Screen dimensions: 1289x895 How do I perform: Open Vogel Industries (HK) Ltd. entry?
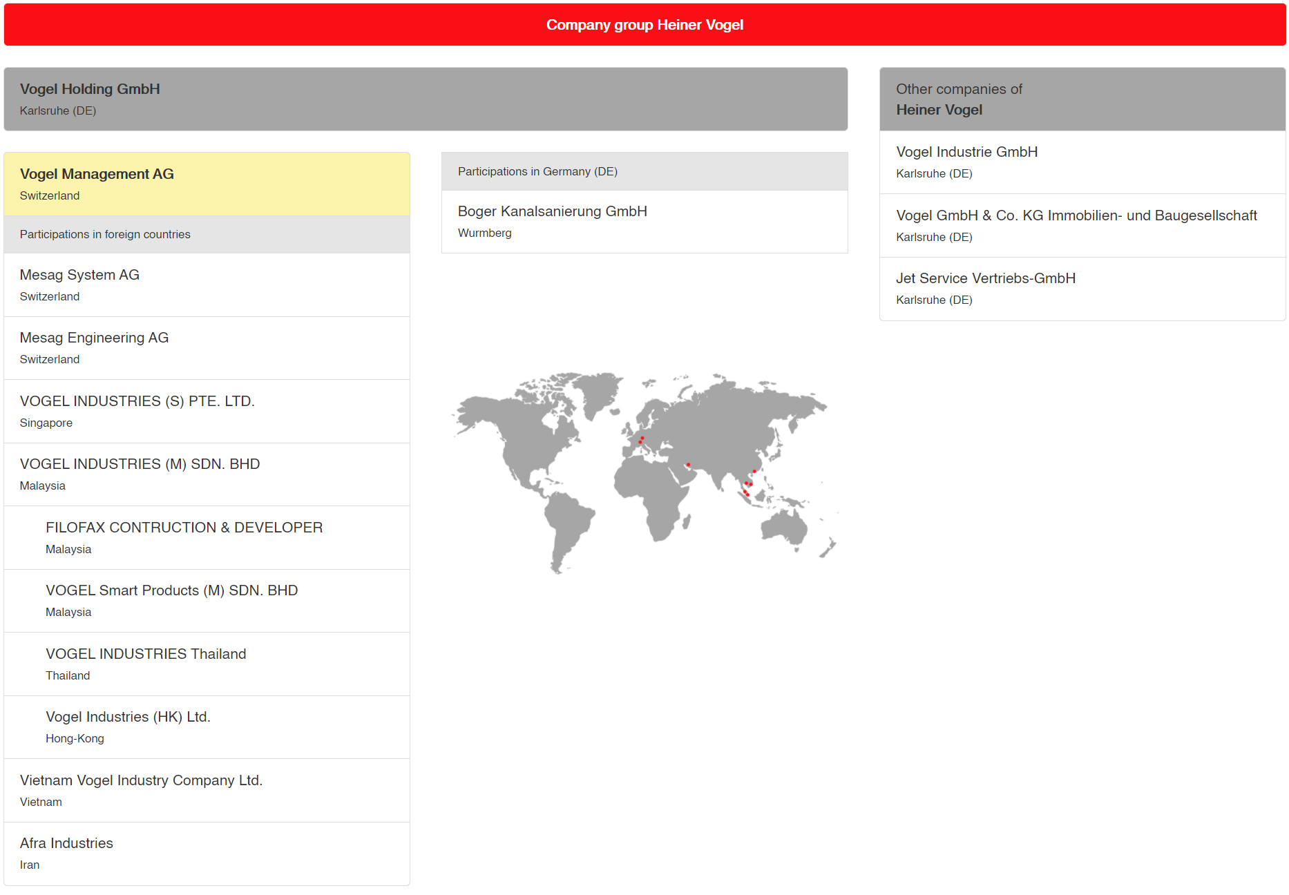[128, 717]
